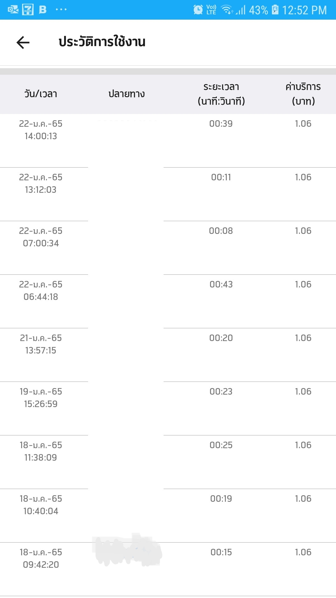Tap the VoLTE status indicator
The height and width of the screenshot is (598, 336).
pos(211,10)
